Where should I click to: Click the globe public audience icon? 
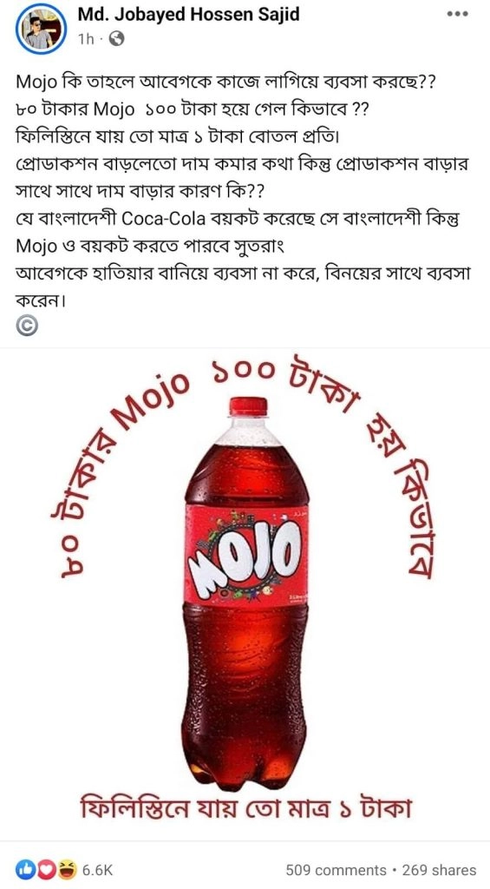[115, 38]
